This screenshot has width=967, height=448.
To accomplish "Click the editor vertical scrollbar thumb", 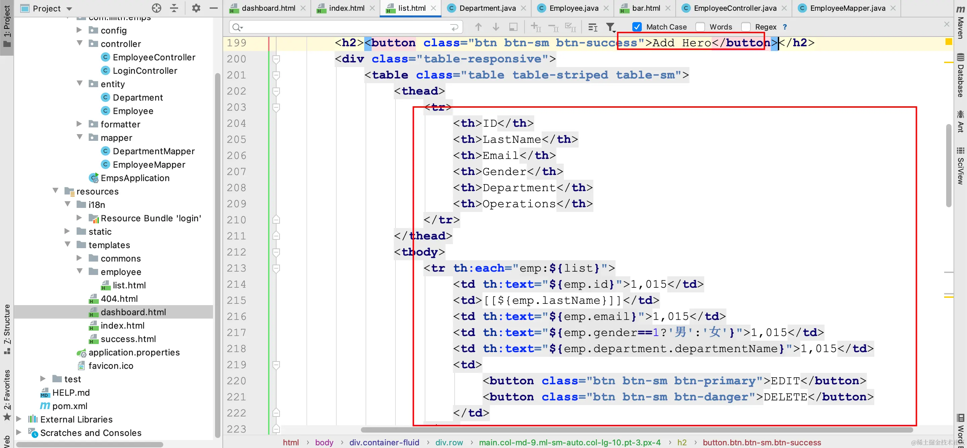I will [x=949, y=165].
